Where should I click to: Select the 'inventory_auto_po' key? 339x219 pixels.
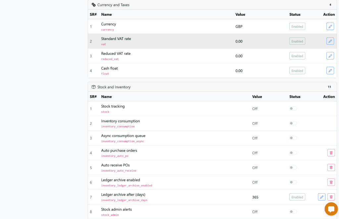(115, 156)
